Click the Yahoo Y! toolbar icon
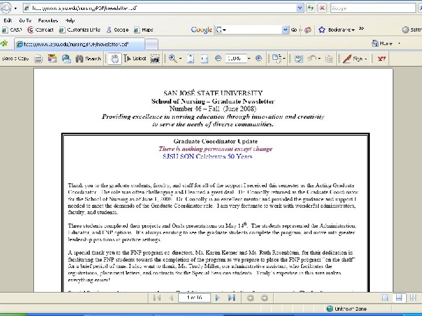Screen dimensions: 422x316 [382, 59]
